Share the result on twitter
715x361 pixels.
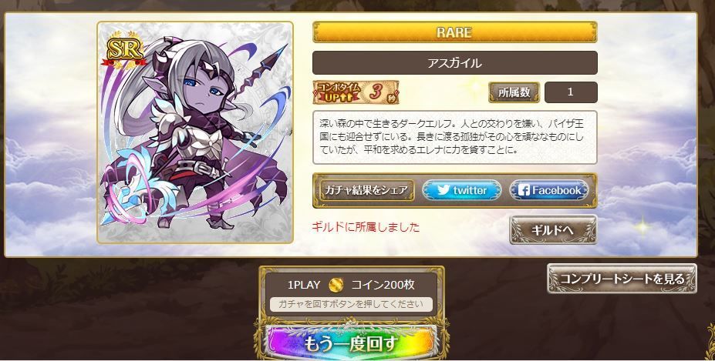pos(461,190)
